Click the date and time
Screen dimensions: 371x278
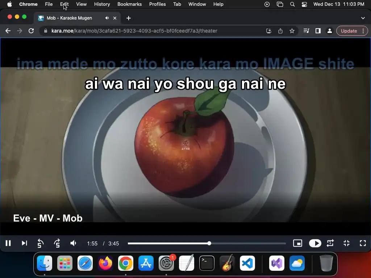pos(339,4)
